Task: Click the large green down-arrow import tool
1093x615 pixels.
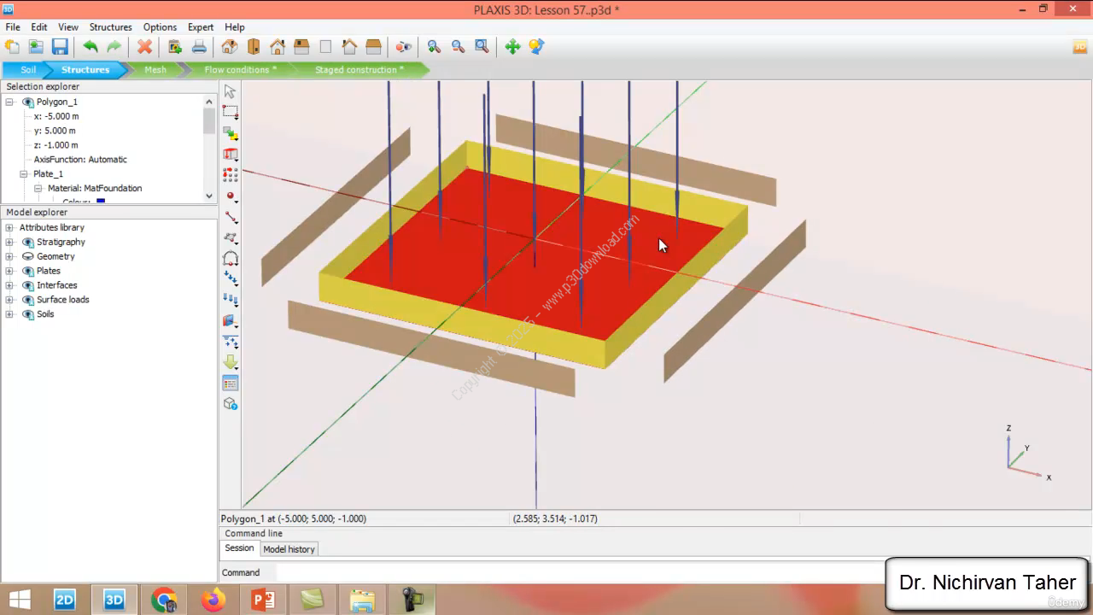Action: coord(230,362)
